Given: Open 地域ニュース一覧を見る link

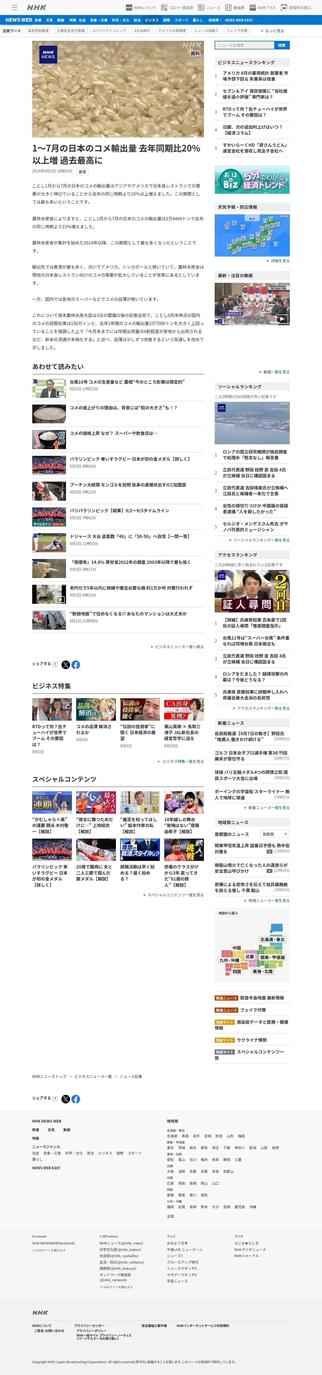Looking at the screenshot, I should pos(266,900).
